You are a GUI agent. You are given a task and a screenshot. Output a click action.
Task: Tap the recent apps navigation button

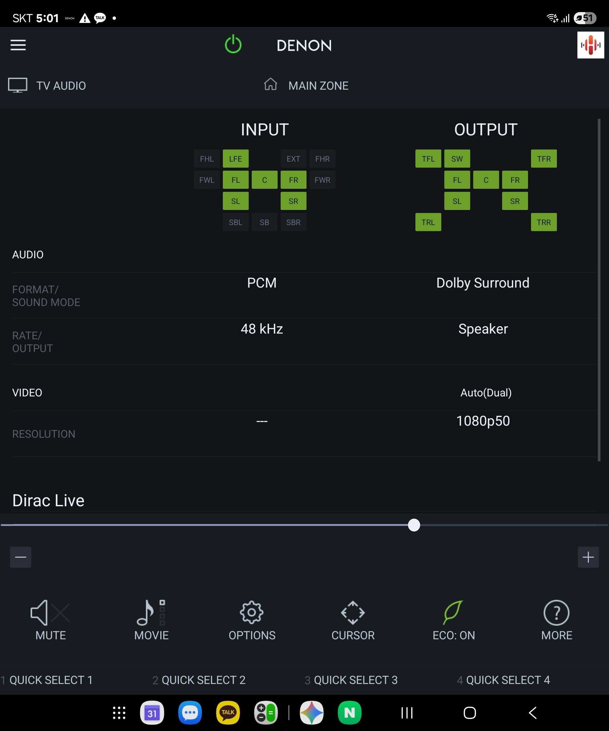point(407,713)
